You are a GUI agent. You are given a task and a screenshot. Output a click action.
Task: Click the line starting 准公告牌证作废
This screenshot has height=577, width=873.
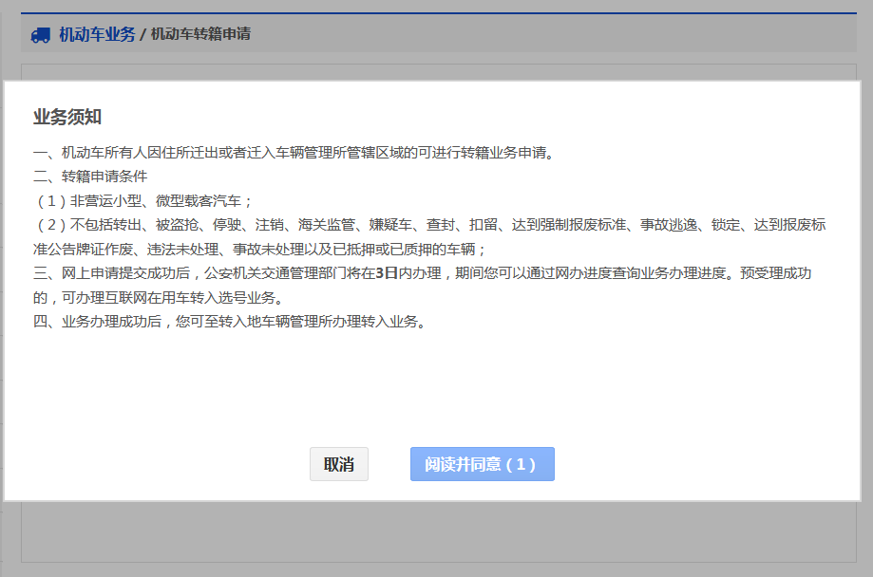258,249
